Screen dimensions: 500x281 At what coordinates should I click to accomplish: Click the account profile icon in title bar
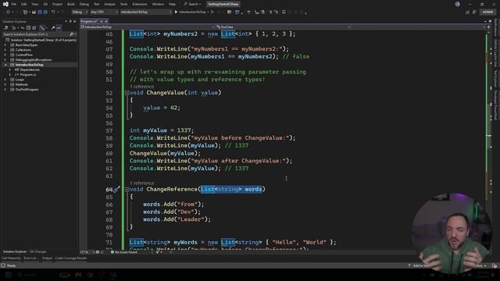coord(458,4)
